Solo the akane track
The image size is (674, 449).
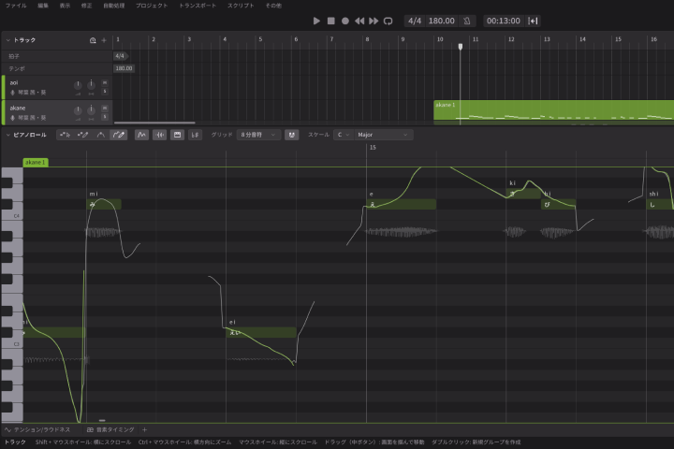105,117
